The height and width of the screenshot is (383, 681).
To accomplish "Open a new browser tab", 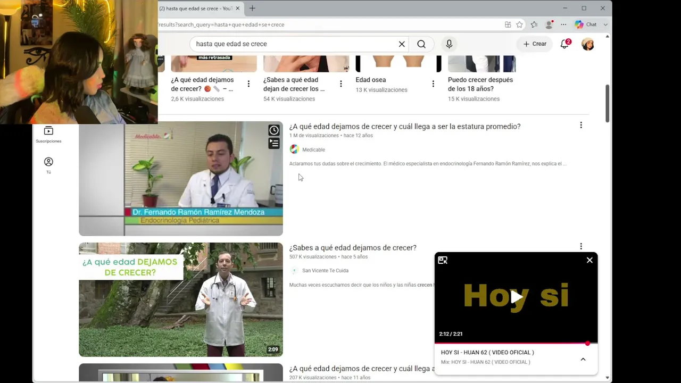I will point(252,9).
